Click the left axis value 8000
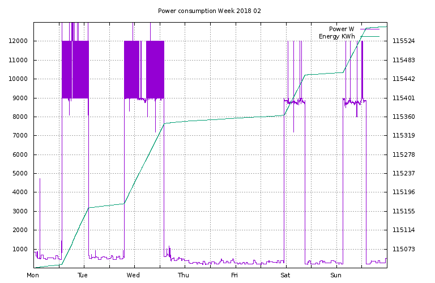This screenshot has width=435, height=283. (20, 117)
